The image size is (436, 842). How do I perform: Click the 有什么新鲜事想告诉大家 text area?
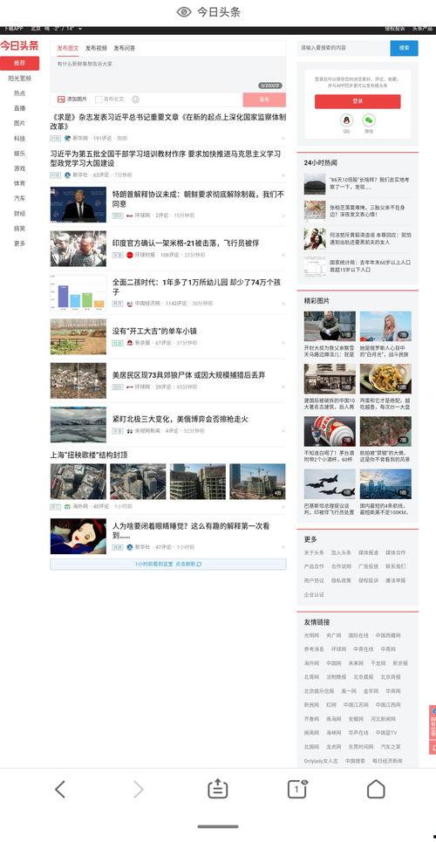click(168, 74)
